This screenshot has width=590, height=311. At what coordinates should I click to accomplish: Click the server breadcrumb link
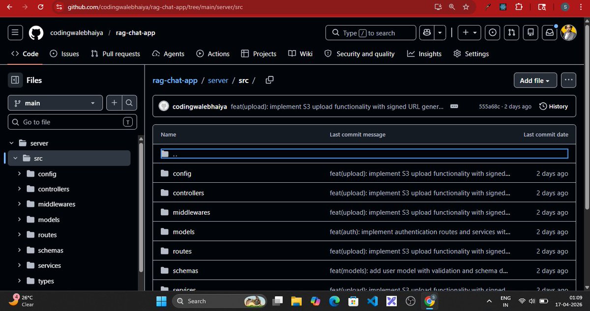(218, 80)
